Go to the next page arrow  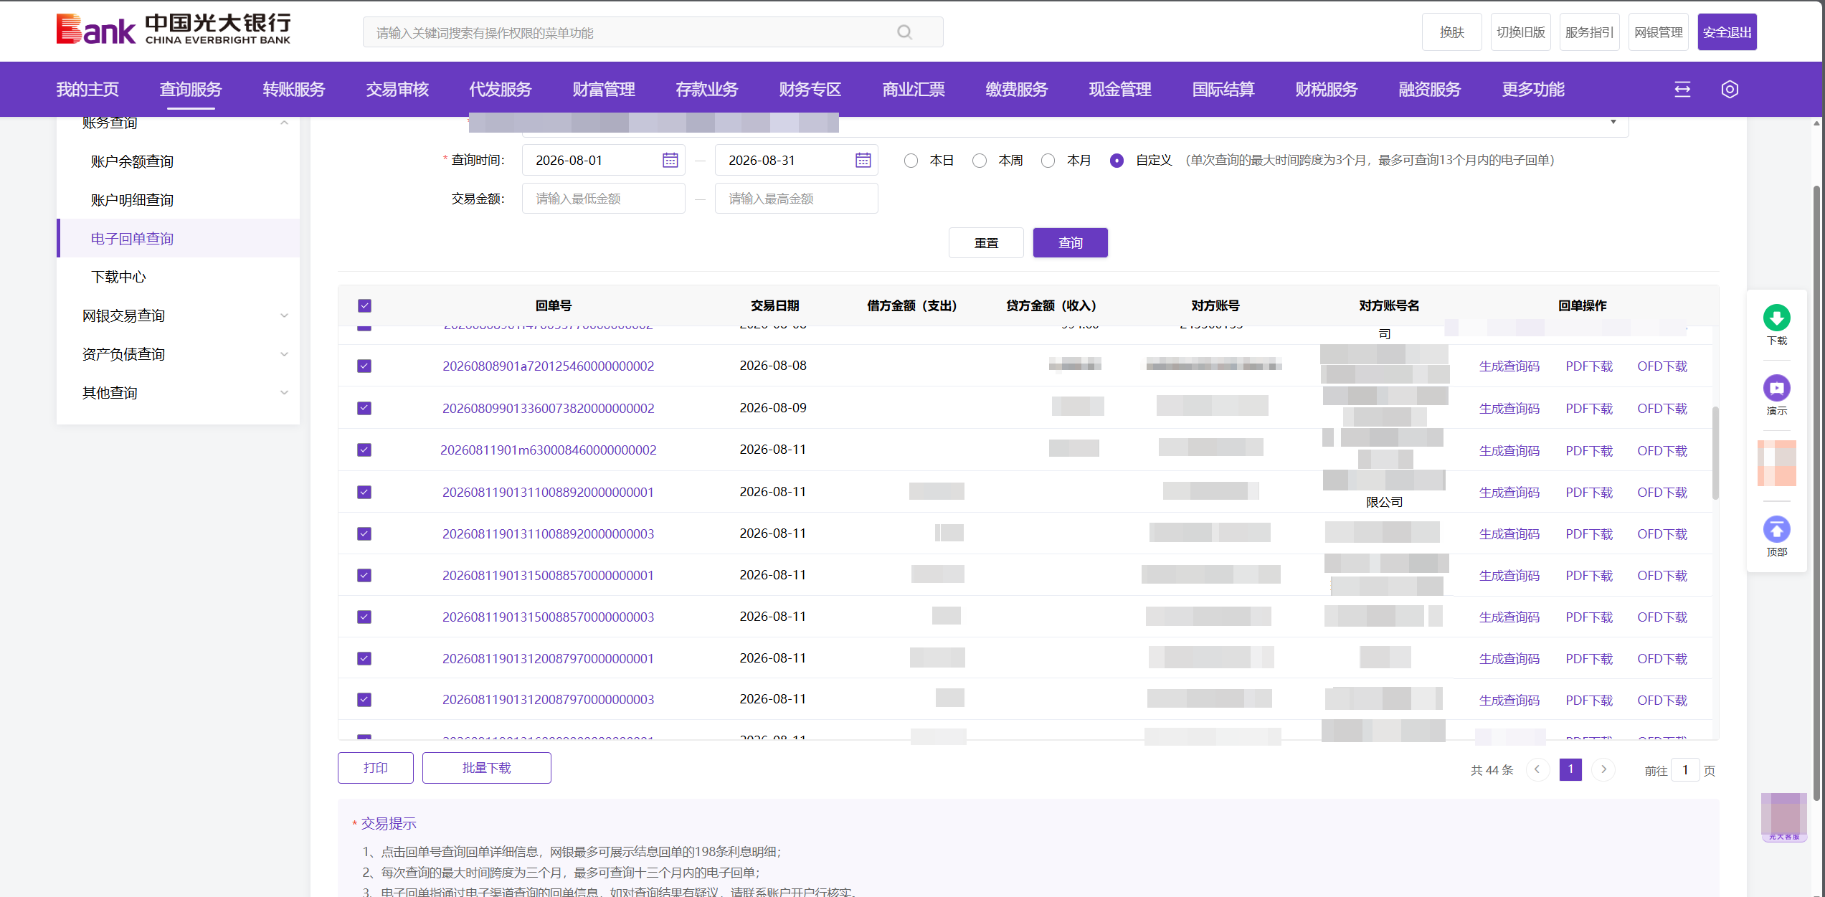coord(1603,769)
